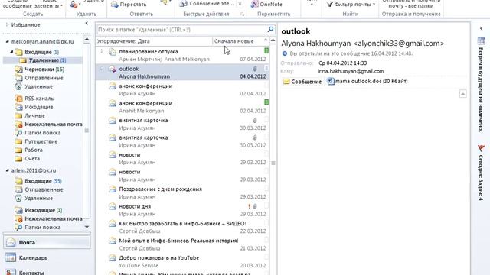Image resolution: width=490 pixels, height=275 pixels.
Task: Click green category marker on Anahit Melkonyan's анонс конференции
Action: pyautogui.click(x=266, y=102)
